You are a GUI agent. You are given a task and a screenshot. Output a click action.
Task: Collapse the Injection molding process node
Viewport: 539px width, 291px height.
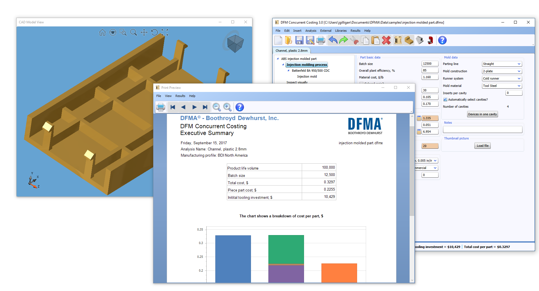[283, 65]
